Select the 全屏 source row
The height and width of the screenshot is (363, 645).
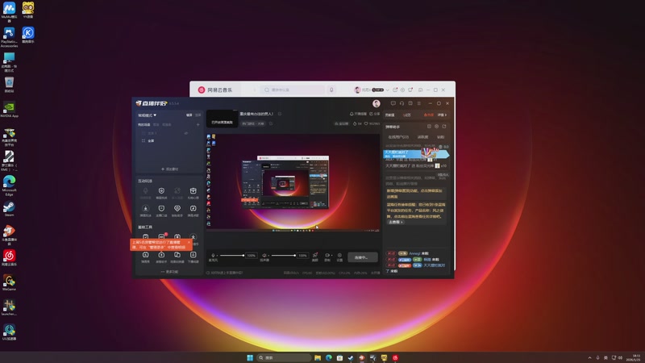click(x=169, y=140)
